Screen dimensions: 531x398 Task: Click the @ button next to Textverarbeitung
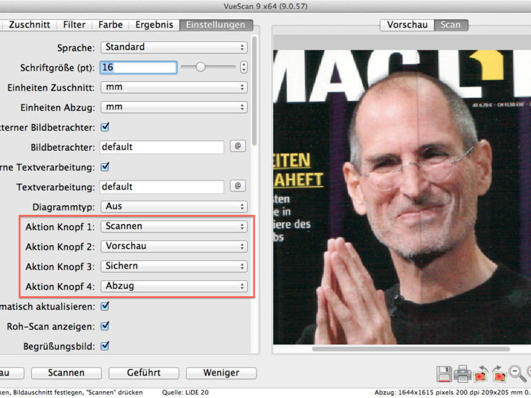click(238, 186)
